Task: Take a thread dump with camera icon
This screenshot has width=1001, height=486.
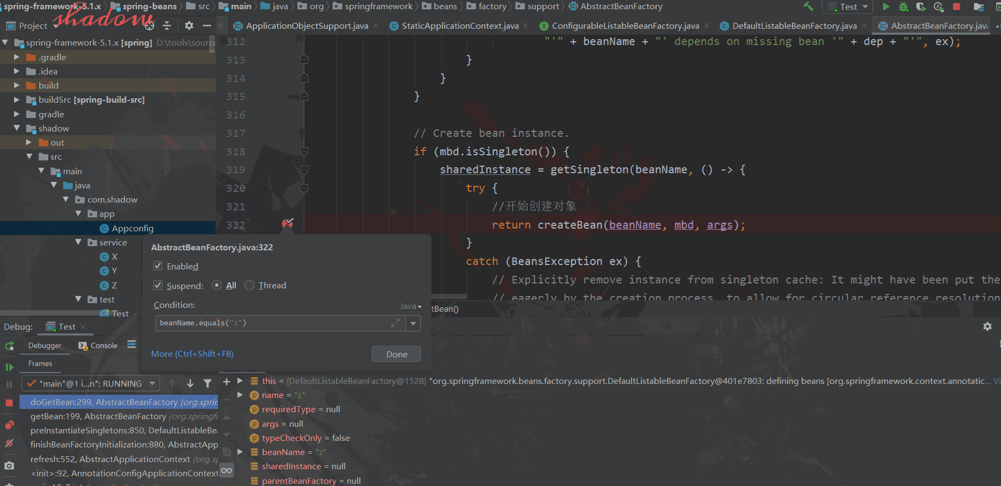Action: [9, 465]
